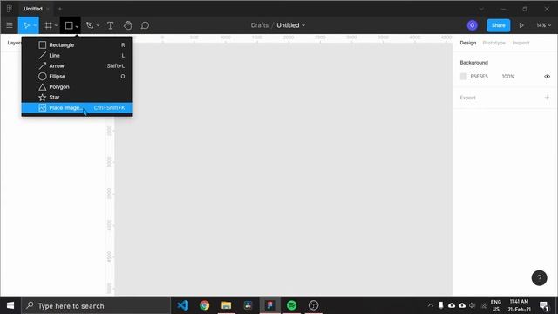Select the Untitled file tab
Screen dimensions: 558x314
click(x=33, y=9)
